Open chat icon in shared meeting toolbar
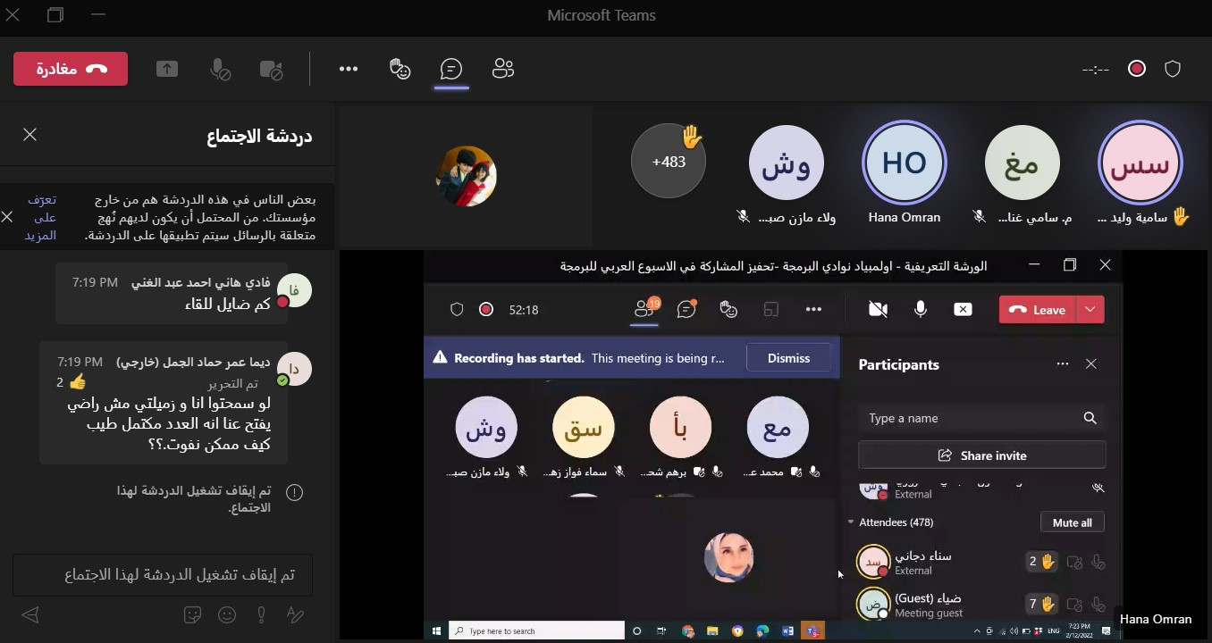 [x=686, y=310]
